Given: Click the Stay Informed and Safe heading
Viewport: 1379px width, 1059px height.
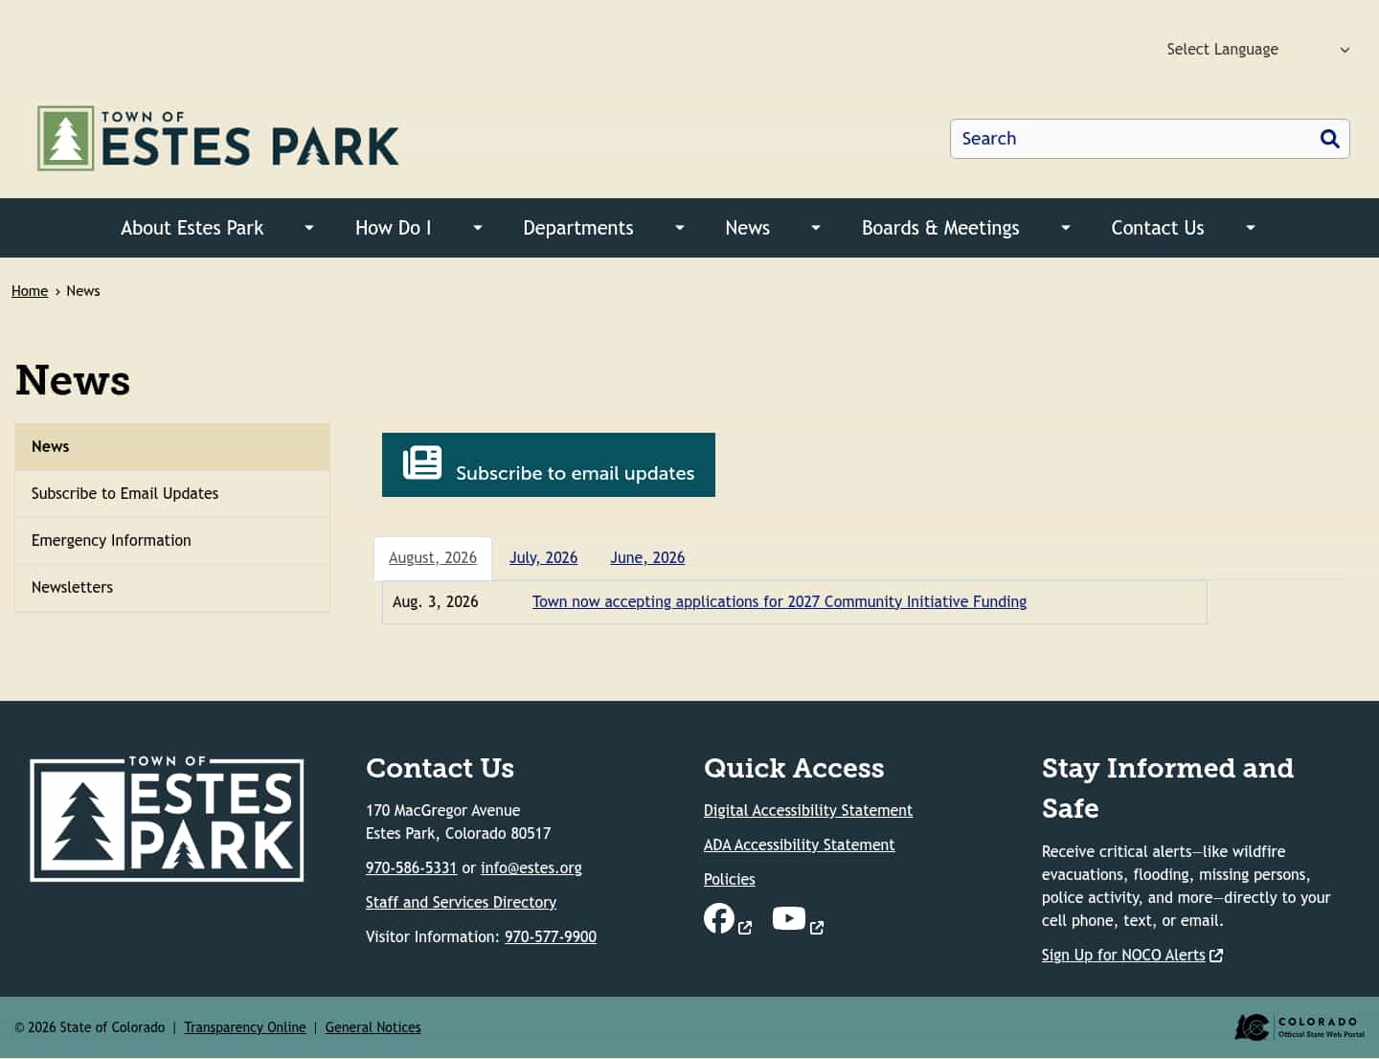Looking at the screenshot, I should click(x=1167, y=788).
